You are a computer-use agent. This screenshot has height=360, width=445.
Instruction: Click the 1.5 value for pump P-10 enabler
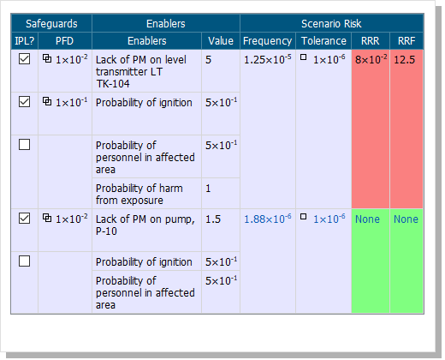click(x=213, y=219)
